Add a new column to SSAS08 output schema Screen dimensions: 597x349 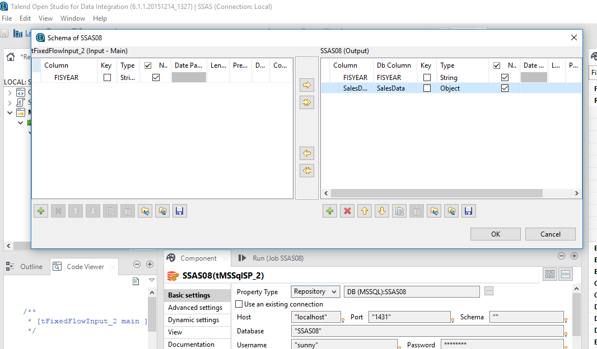[330, 211]
